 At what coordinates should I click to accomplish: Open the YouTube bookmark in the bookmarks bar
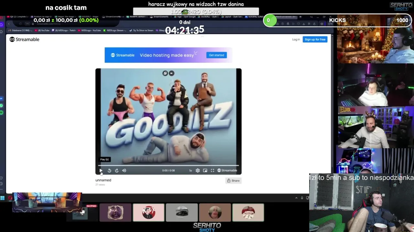(42, 30)
